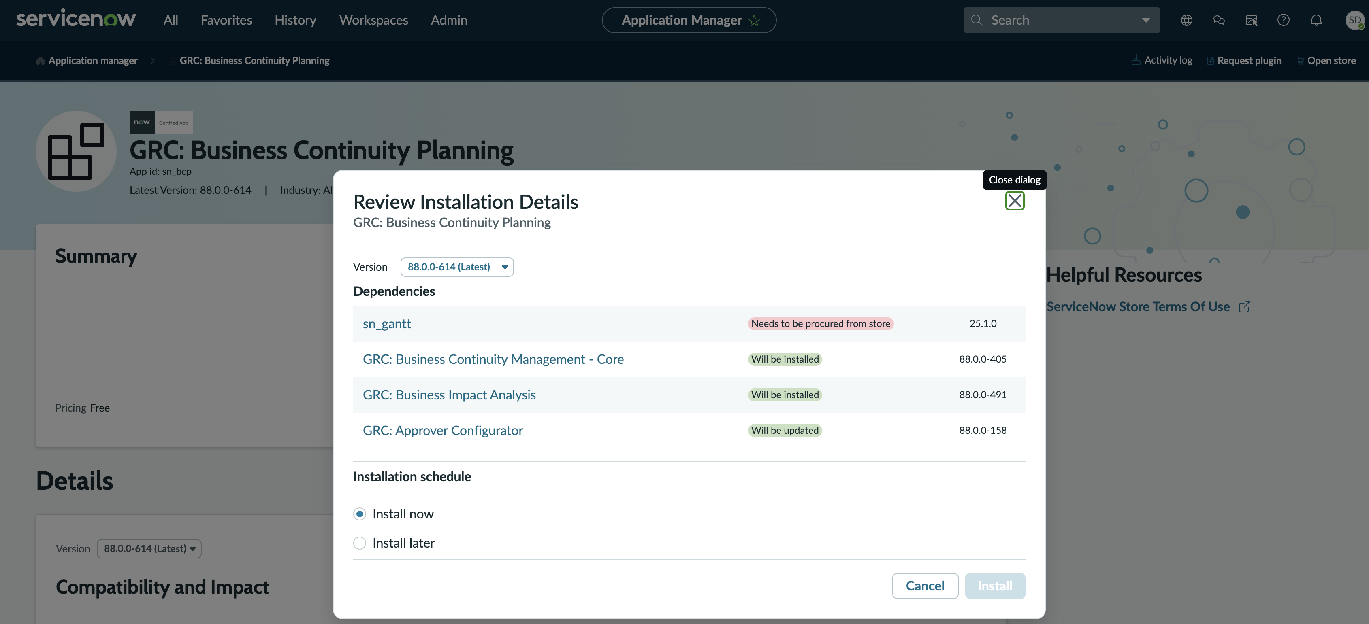This screenshot has height=624, width=1369.
Task: Close the Review Installation Details dialog
Action: [x=1014, y=201]
